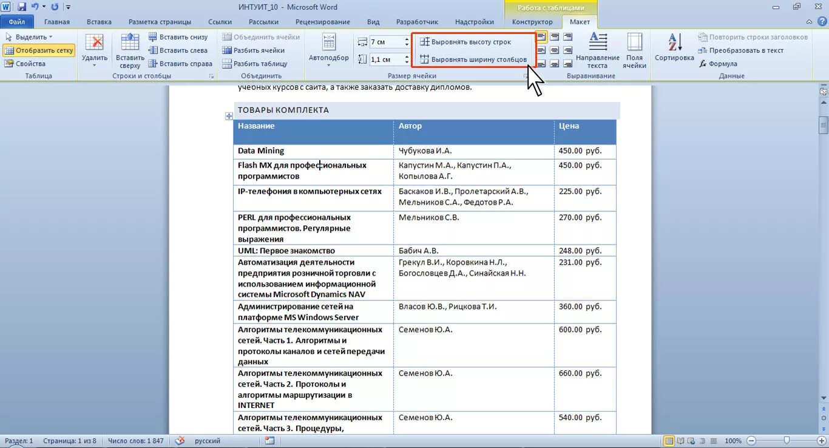Open Выделить (Select) dropdown
The image size is (829, 448).
click(x=29, y=37)
